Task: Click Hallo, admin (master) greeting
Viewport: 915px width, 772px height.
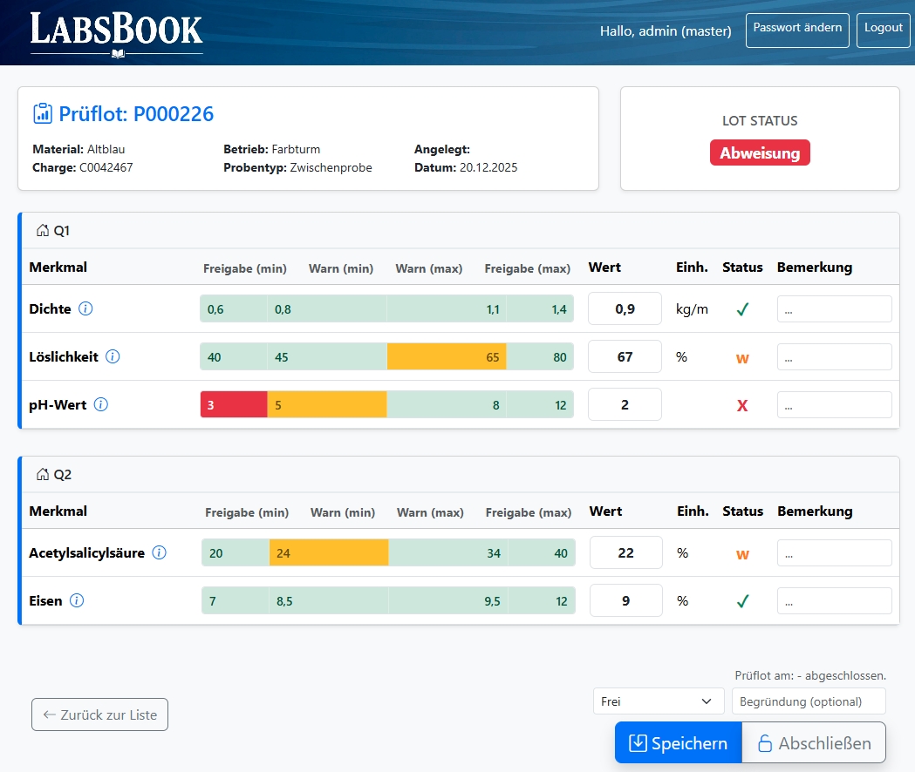Action: [666, 30]
